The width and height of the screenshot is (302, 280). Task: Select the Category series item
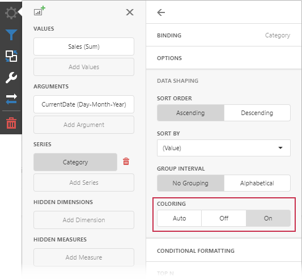(x=75, y=162)
